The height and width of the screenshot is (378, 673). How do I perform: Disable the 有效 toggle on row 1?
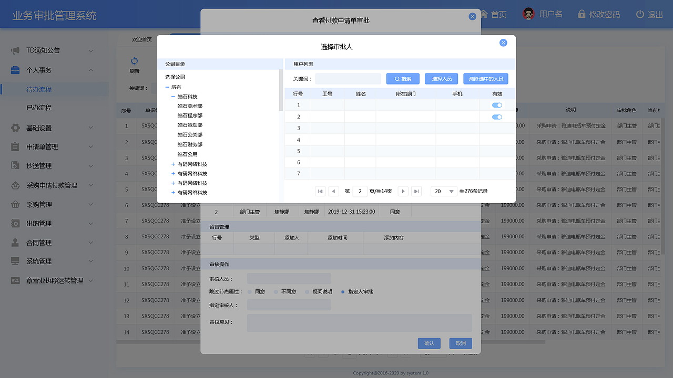pyautogui.click(x=496, y=105)
